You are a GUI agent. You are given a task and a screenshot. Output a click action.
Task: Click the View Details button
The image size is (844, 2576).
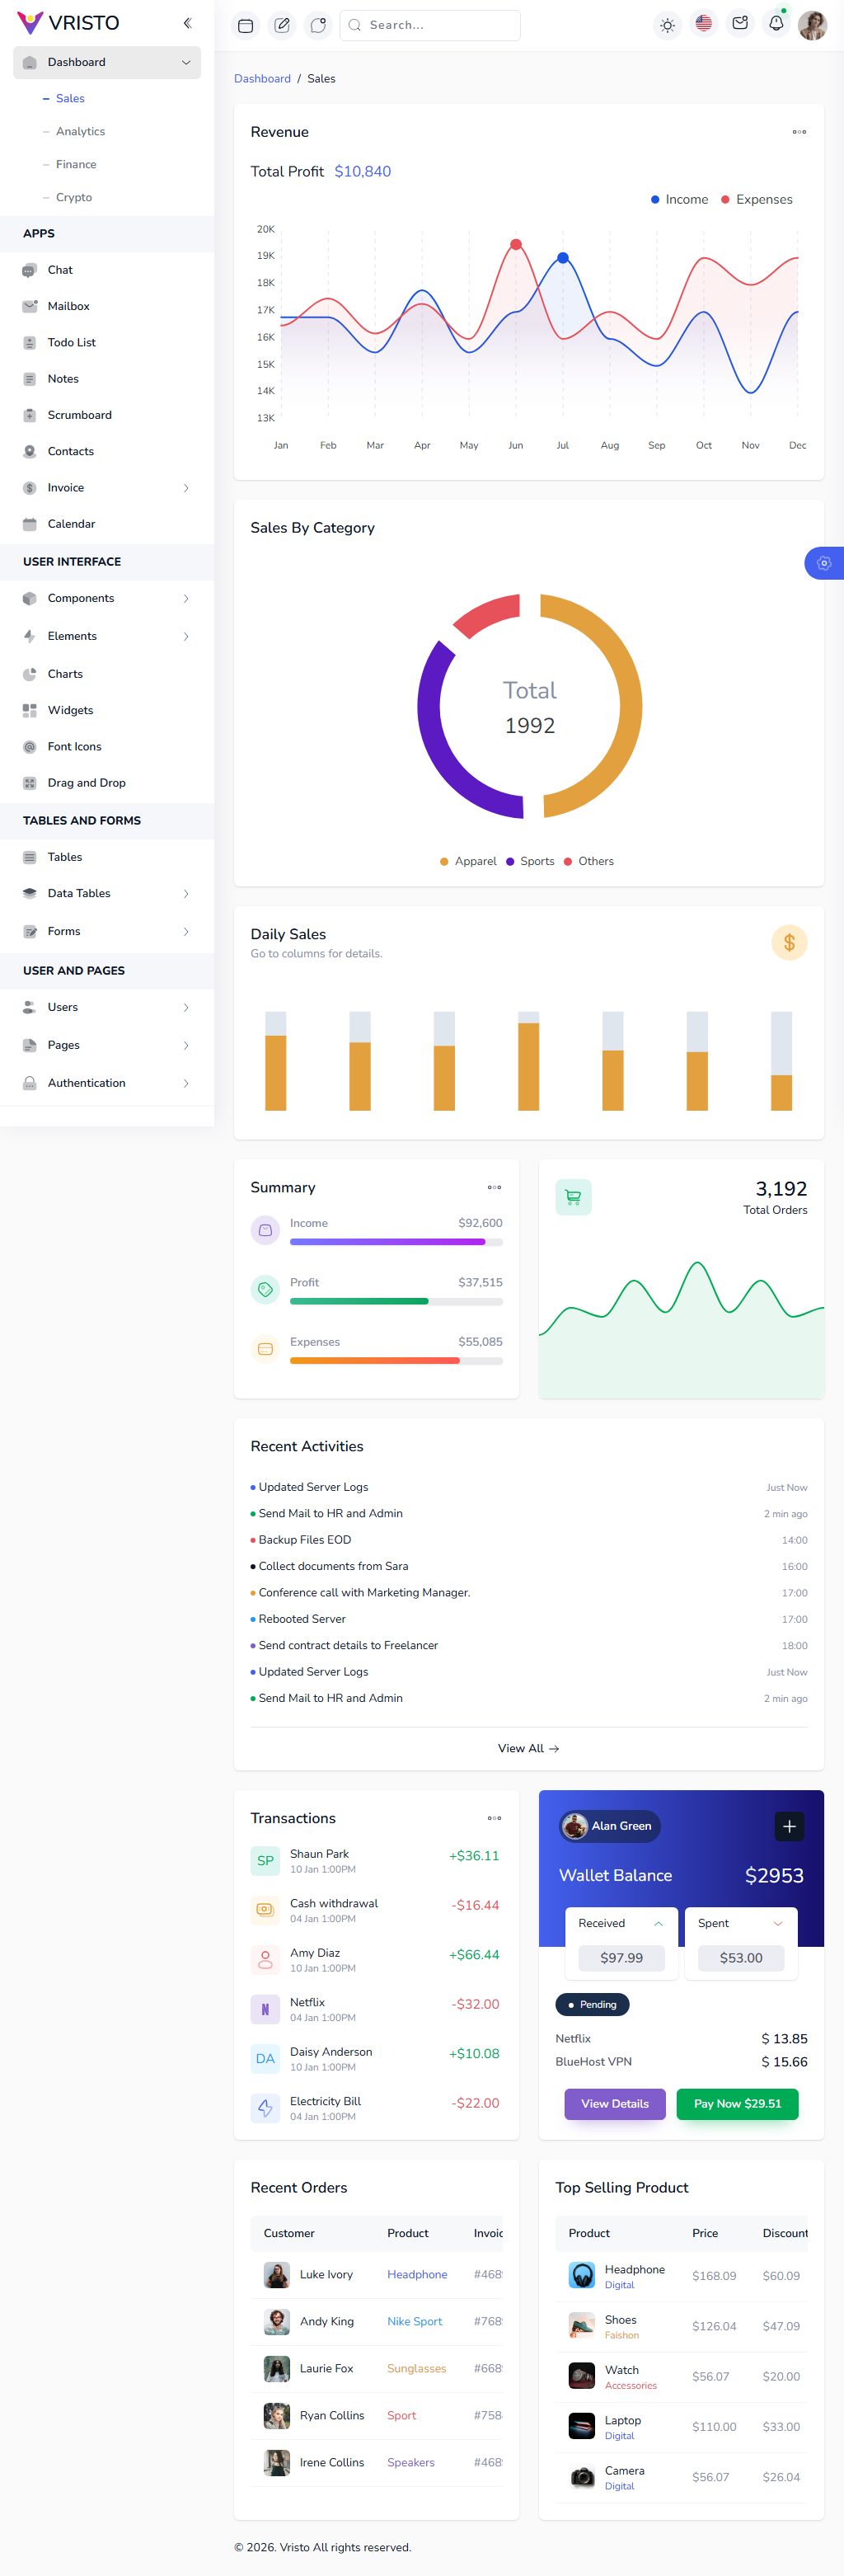pyautogui.click(x=615, y=2103)
